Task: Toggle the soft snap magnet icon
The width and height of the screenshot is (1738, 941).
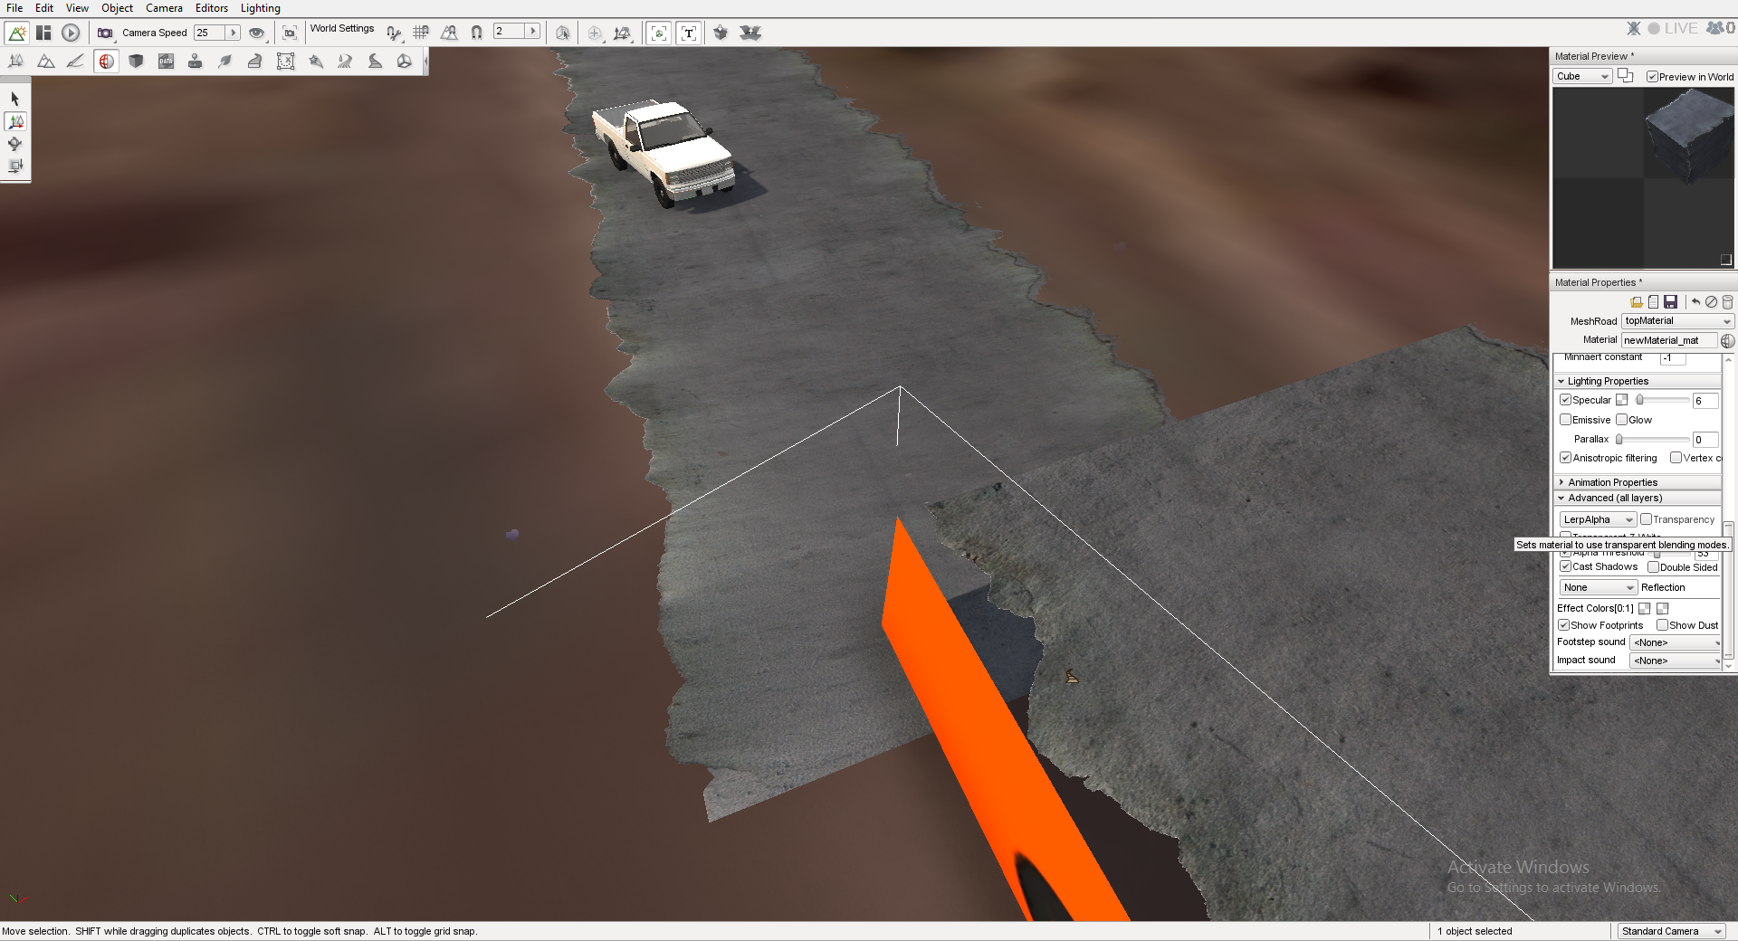Action: click(476, 33)
